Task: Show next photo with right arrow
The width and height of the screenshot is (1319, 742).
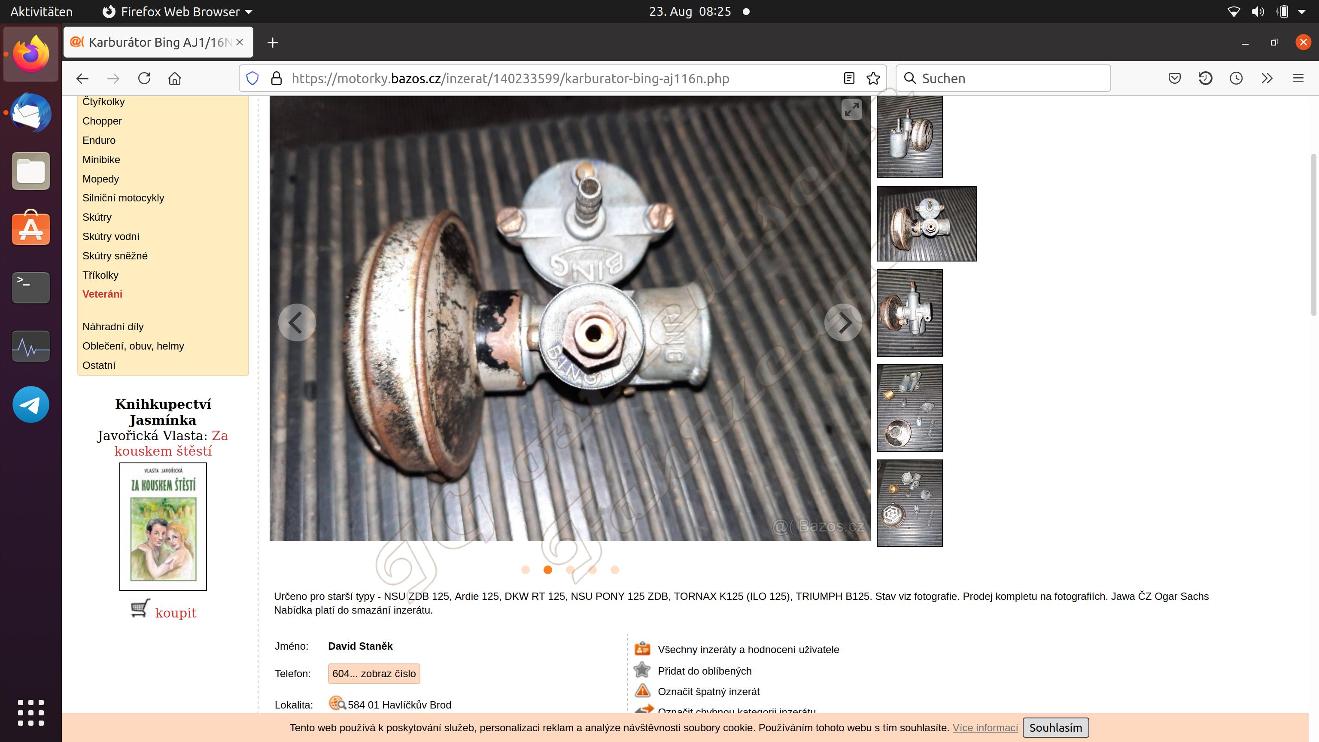Action: [x=843, y=322]
